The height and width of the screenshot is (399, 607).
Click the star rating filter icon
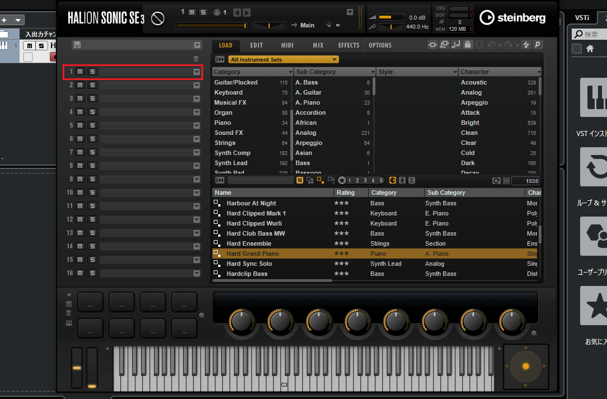click(x=341, y=180)
